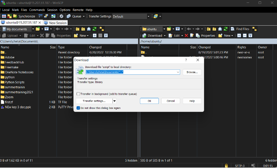Expand the Download button dropdown arrow
This screenshot has height=168, width=277.
164,36
